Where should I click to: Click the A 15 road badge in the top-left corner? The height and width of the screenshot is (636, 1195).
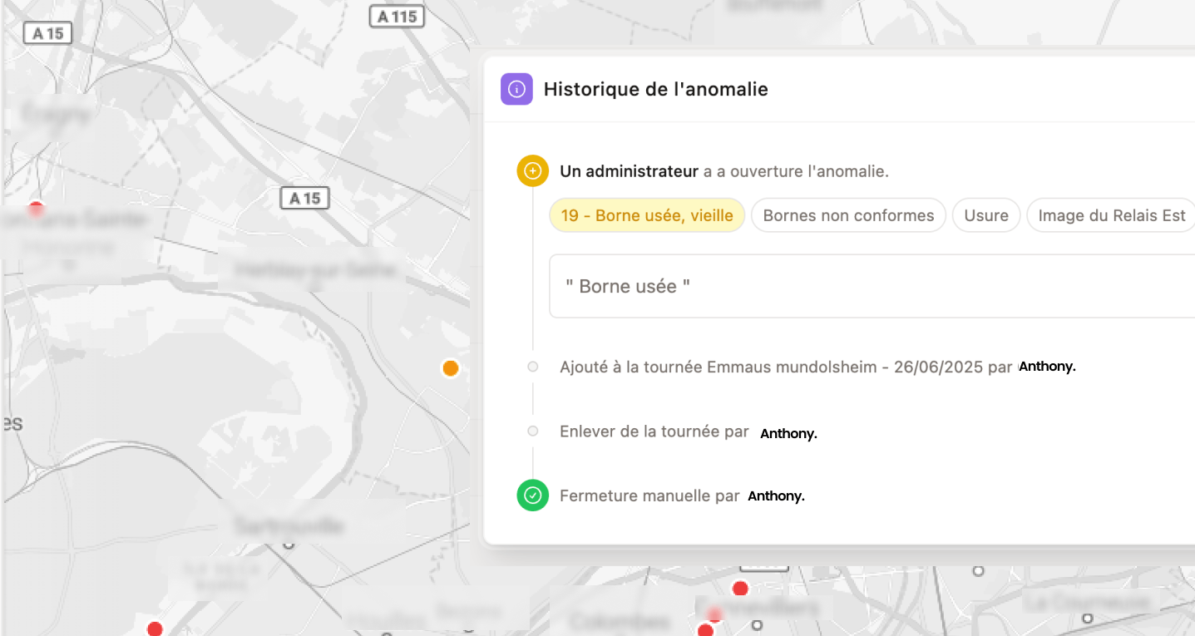[x=47, y=33]
